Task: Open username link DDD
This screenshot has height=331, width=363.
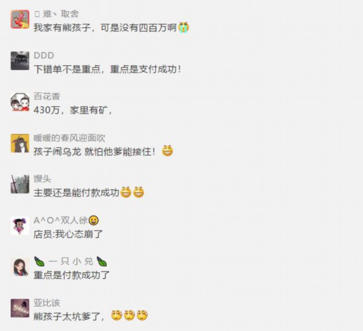Action: coord(44,55)
